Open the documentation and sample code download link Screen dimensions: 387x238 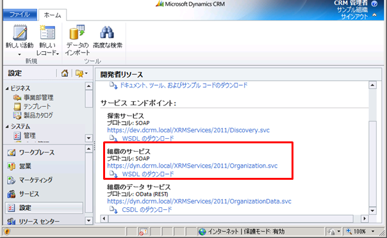(x=183, y=85)
